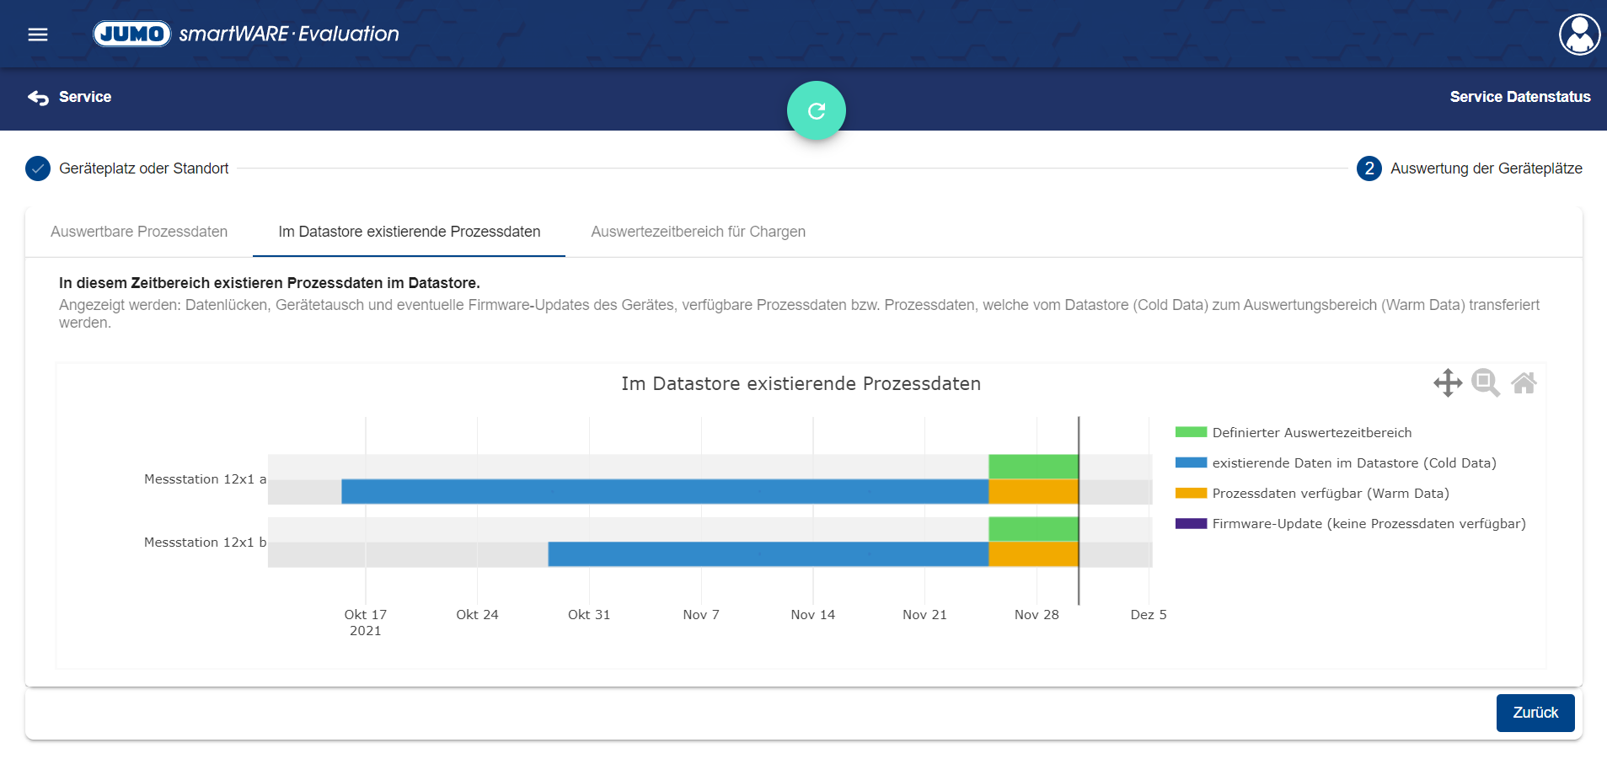Viewport: 1607px width, 759px height.
Task: Toggle existierende Daten im Datastore legend entry
Action: (x=1353, y=463)
